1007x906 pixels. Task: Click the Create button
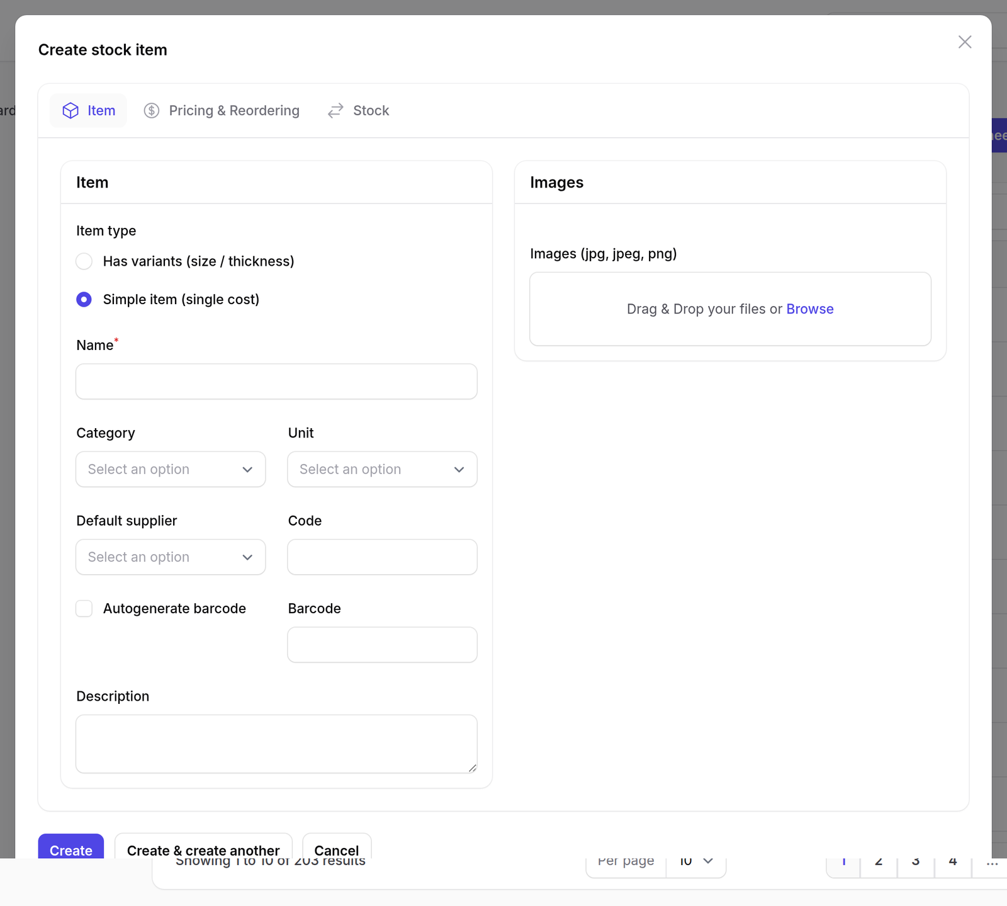[x=71, y=846]
